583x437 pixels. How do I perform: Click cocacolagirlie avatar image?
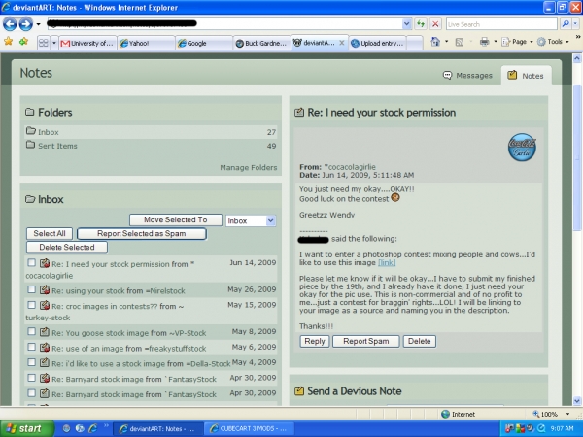click(x=522, y=148)
